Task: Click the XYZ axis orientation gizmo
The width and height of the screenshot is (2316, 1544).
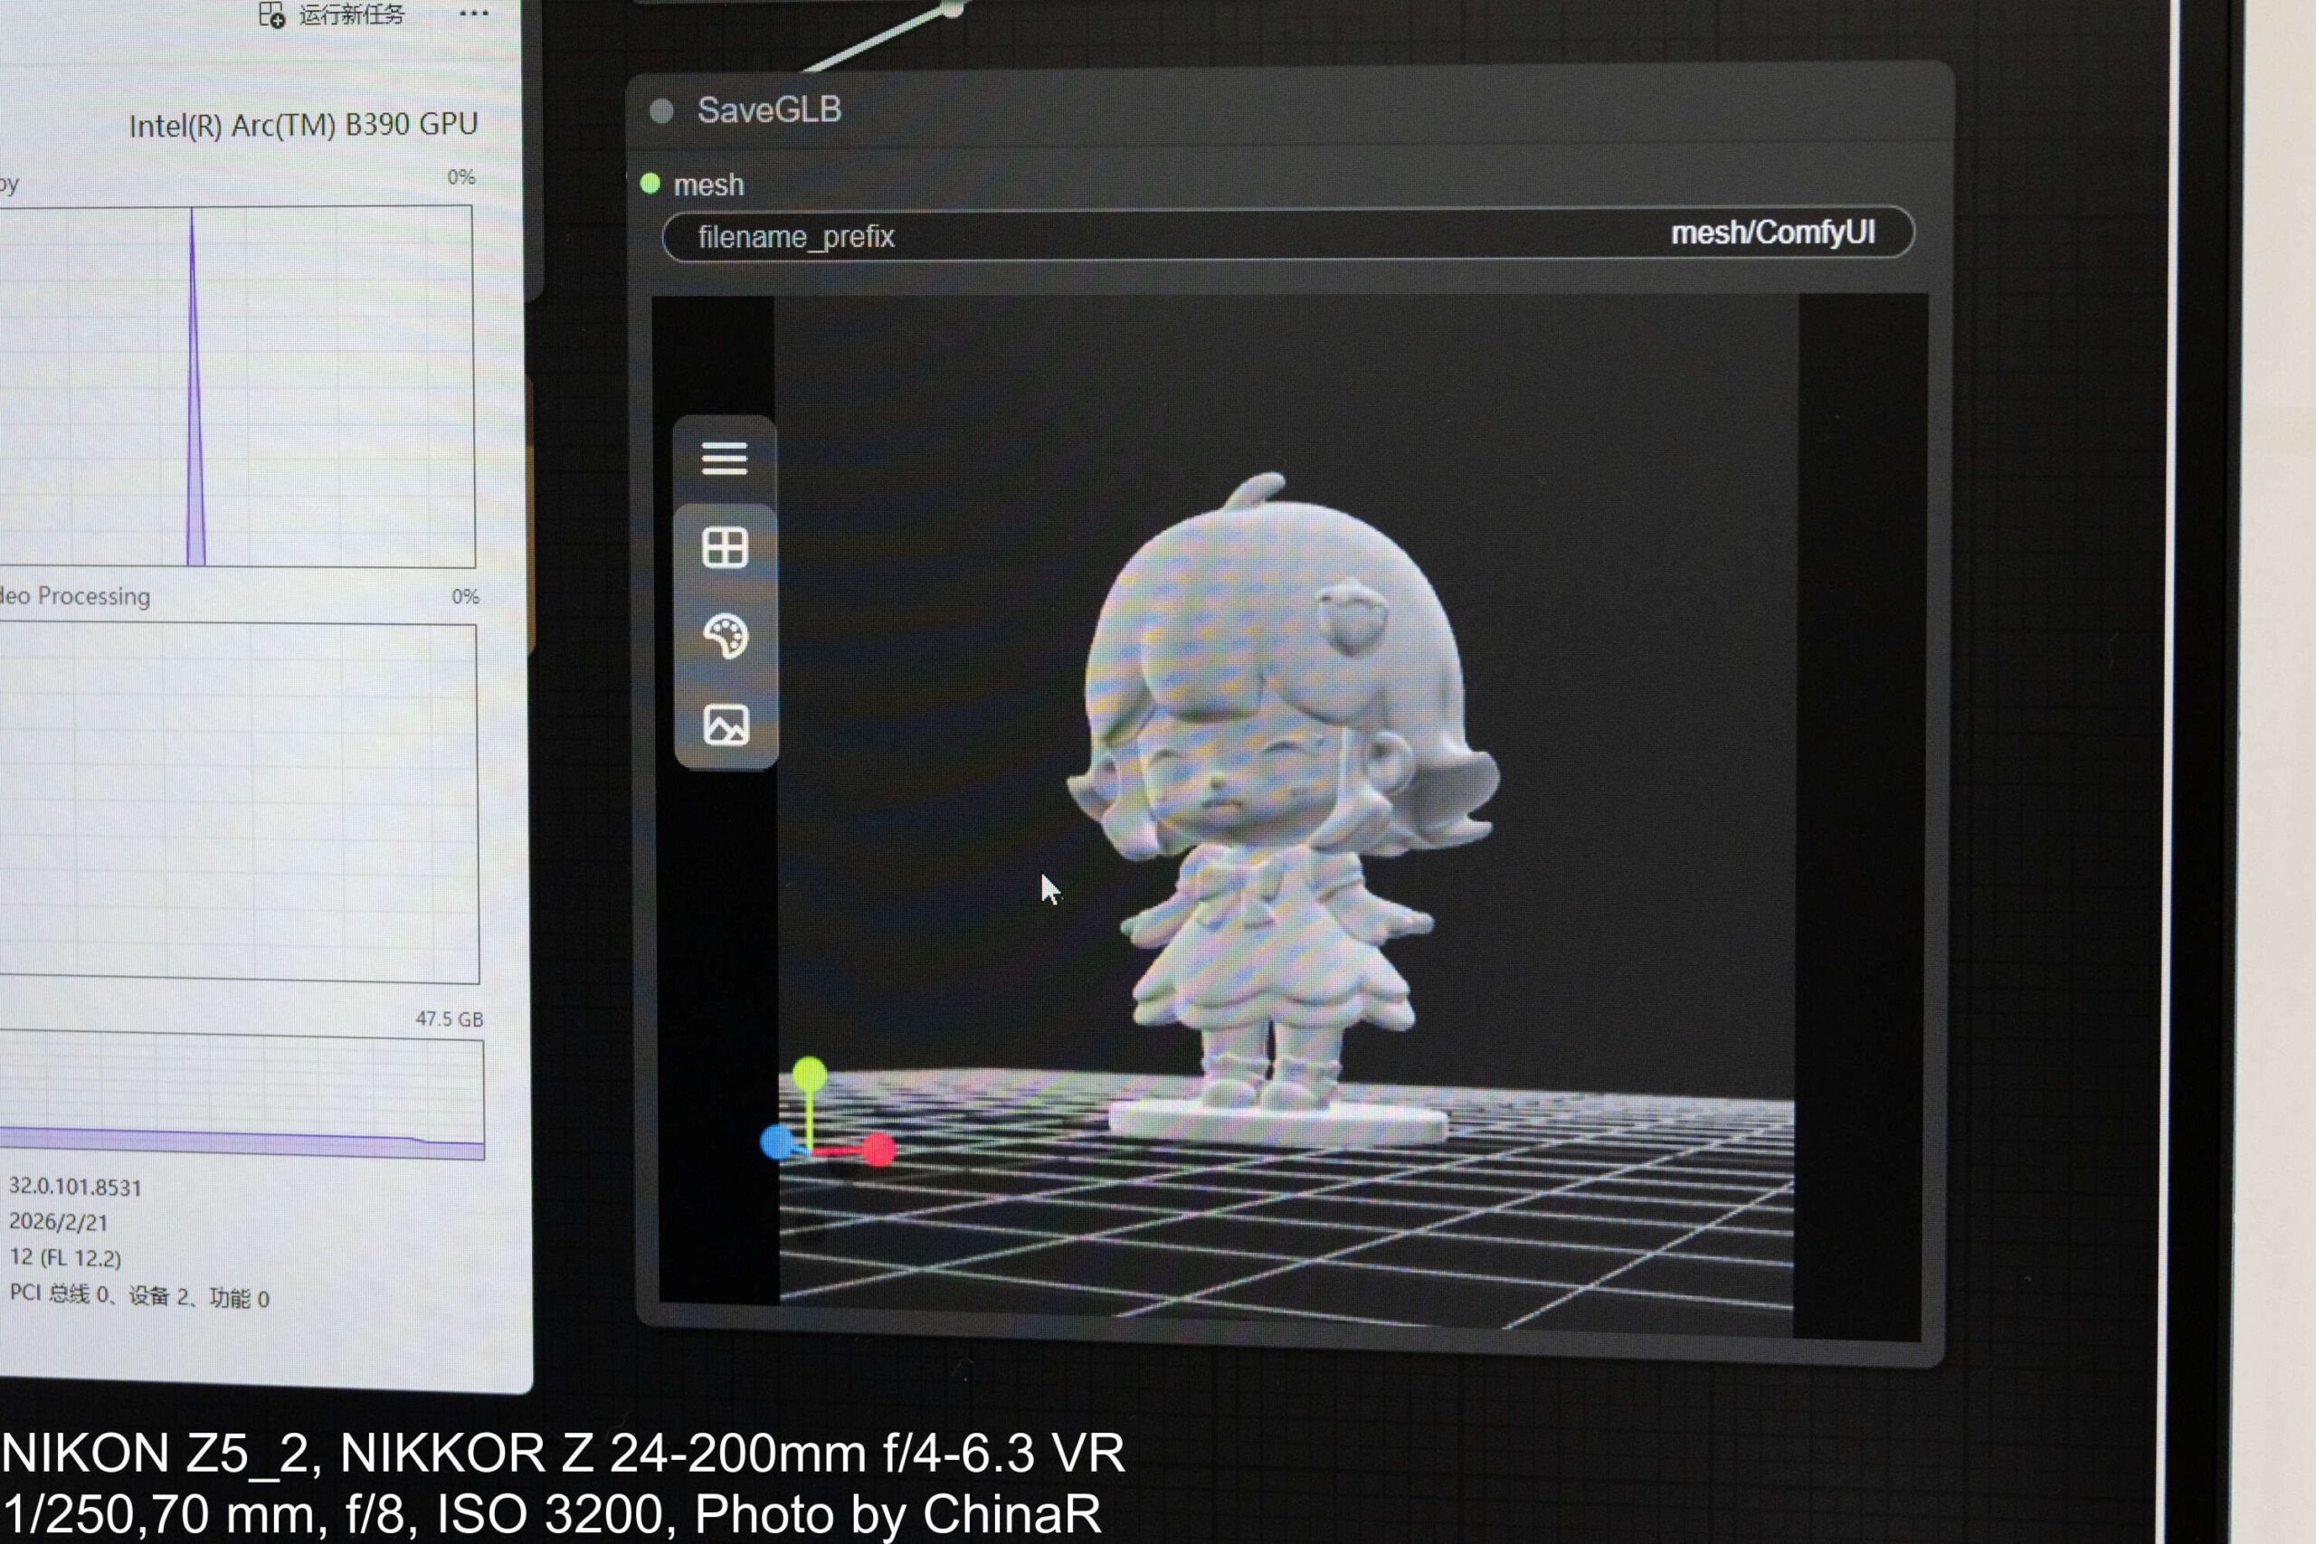Action: click(x=828, y=1113)
